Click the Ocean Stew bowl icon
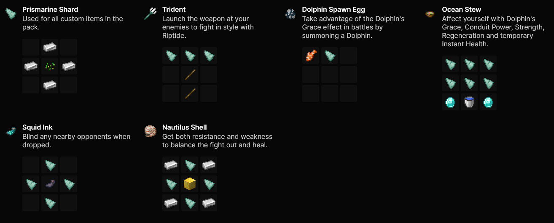Screen dimensions: 554x223 [x=430, y=14]
